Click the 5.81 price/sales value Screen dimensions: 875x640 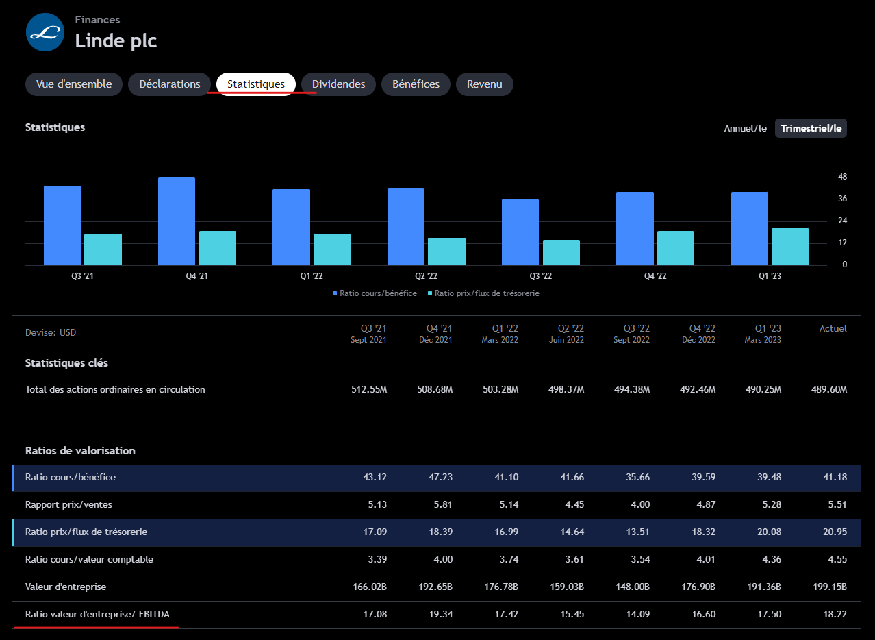(x=444, y=505)
